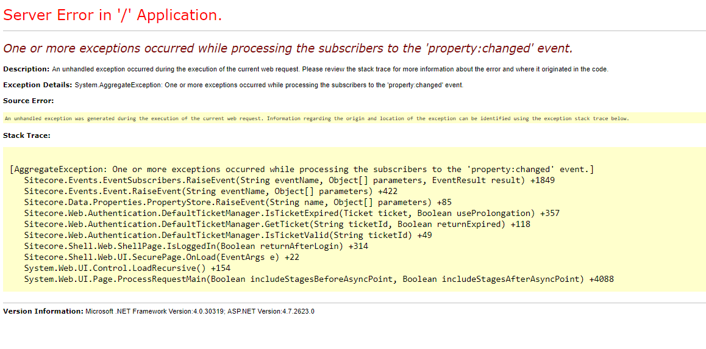This screenshot has height=349, width=706.
Task: Click the DefaultTicketManager.IsTicketExpired +357 line
Action: 292,214
